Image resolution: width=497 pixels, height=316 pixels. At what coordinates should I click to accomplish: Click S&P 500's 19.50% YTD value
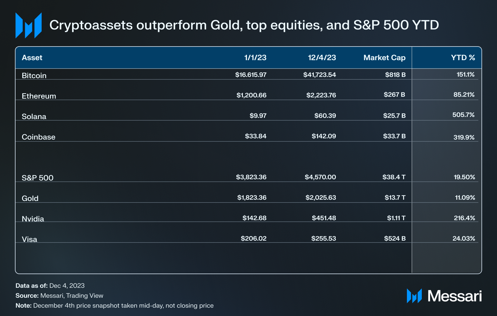coord(464,177)
